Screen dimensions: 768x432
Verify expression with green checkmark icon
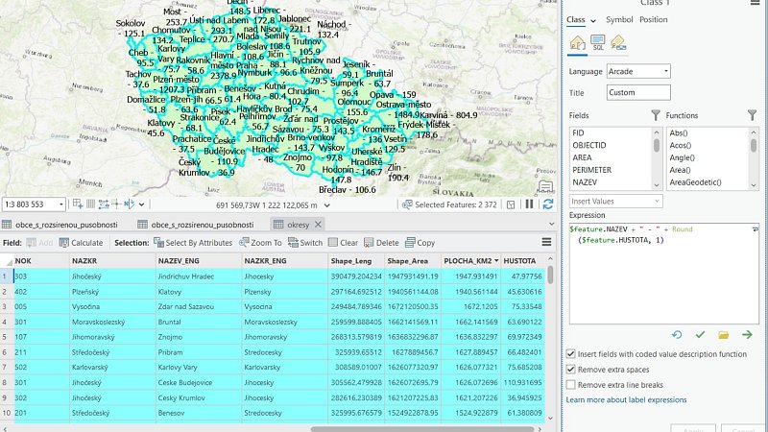click(x=700, y=334)
